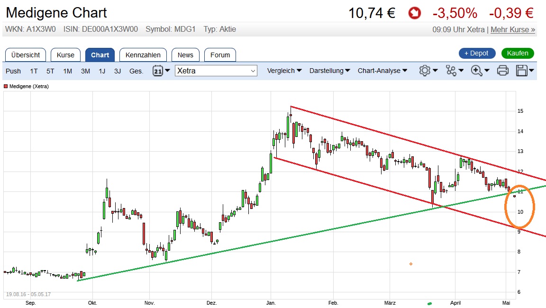Click the ISIN: DE000A1X3W00 text
Image resolution: width=546 pixels, height=308 pixels.
pyautogui.click(x=100, y=29)
